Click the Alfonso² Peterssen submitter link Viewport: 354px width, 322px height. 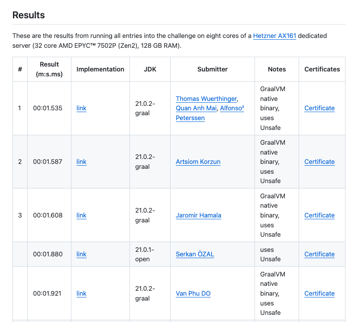(x=232, y=108)
